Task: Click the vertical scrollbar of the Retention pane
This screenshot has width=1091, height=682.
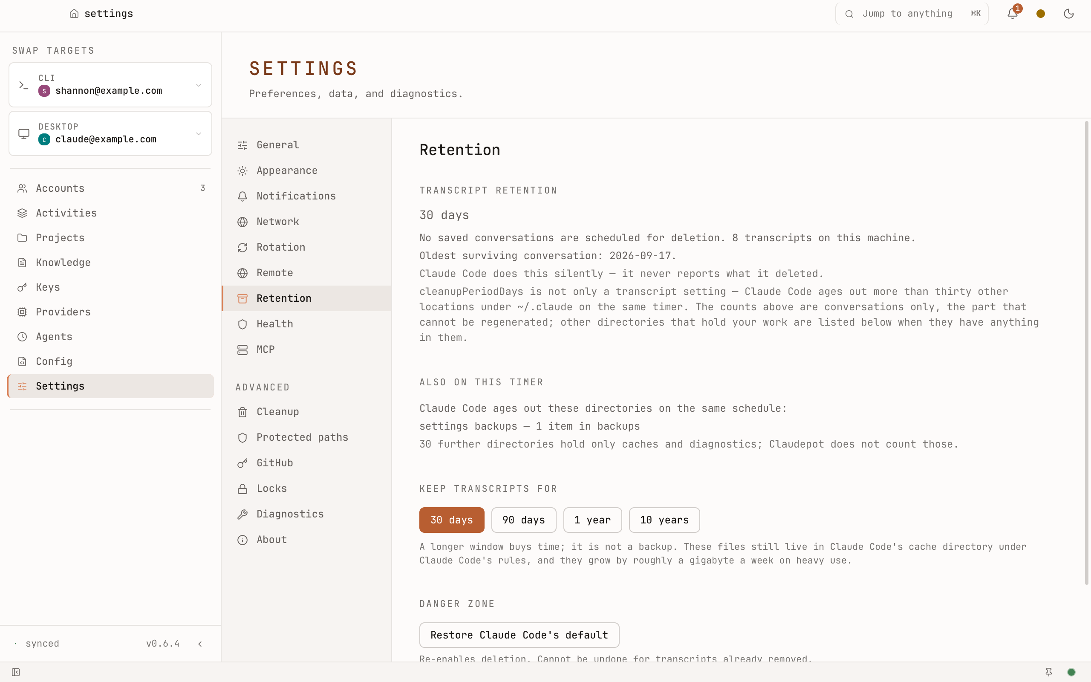Action: pyautogui.click(x=1086, y=353)
